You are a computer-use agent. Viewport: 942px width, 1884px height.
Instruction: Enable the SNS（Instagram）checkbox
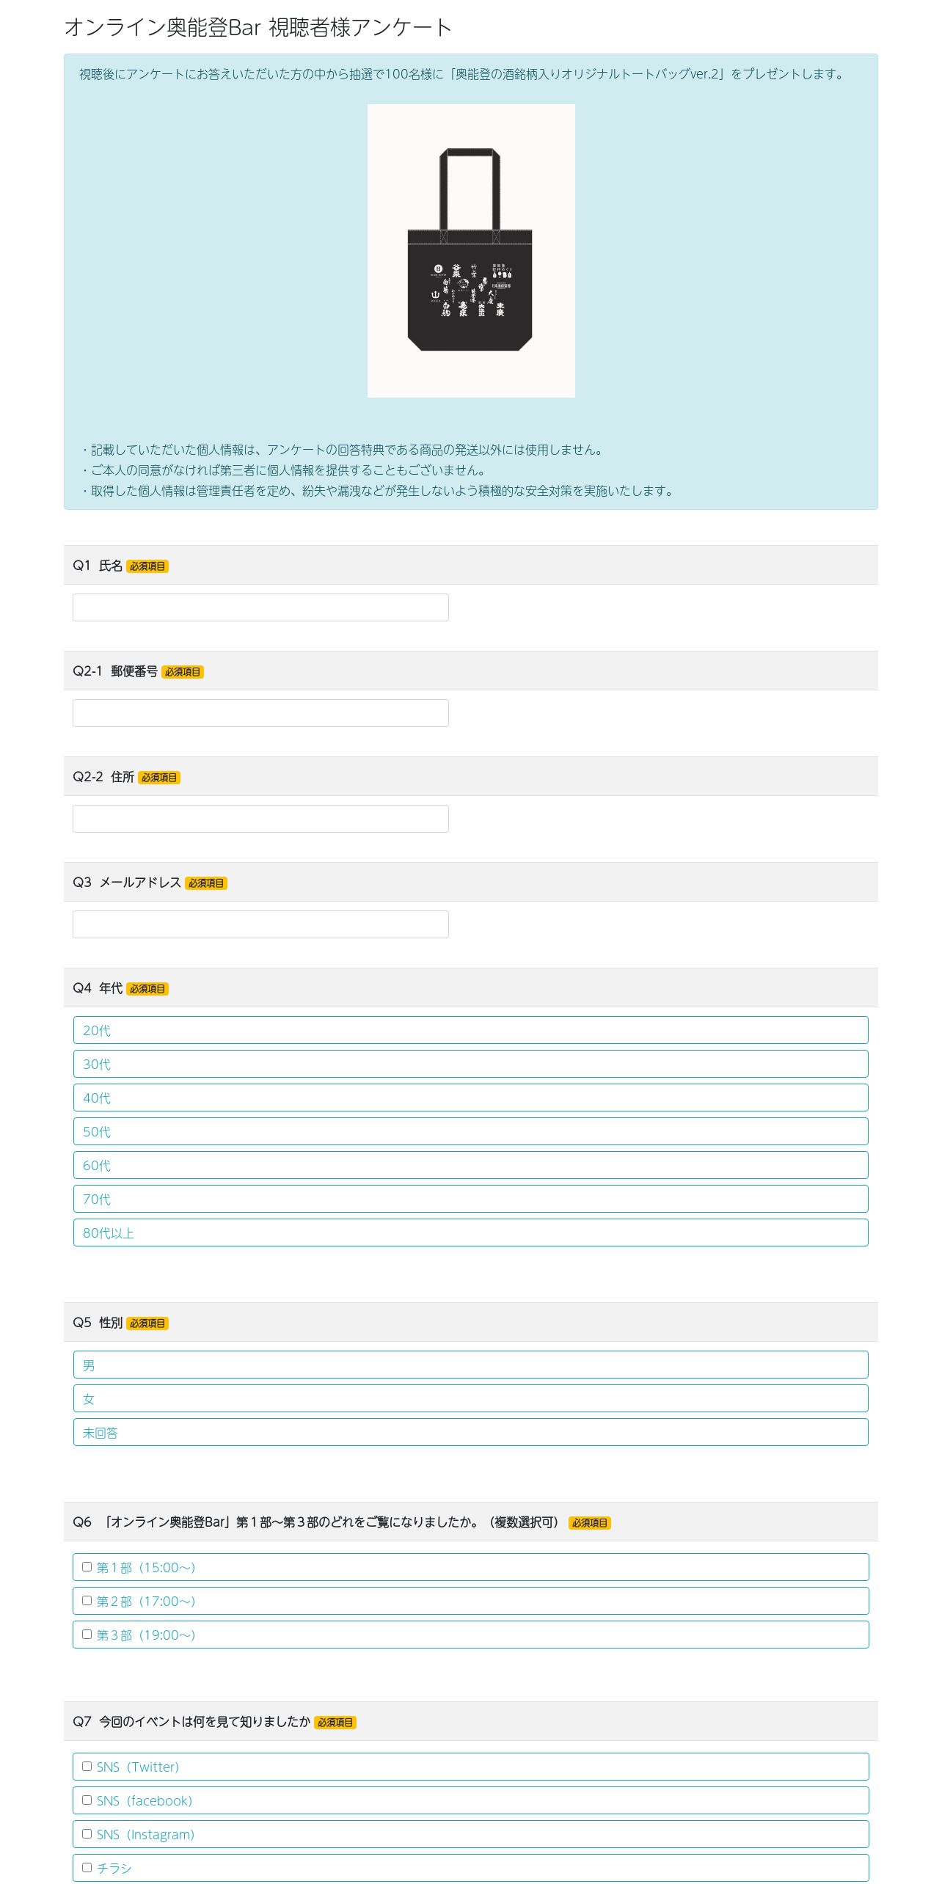[x=87, y=1834]
